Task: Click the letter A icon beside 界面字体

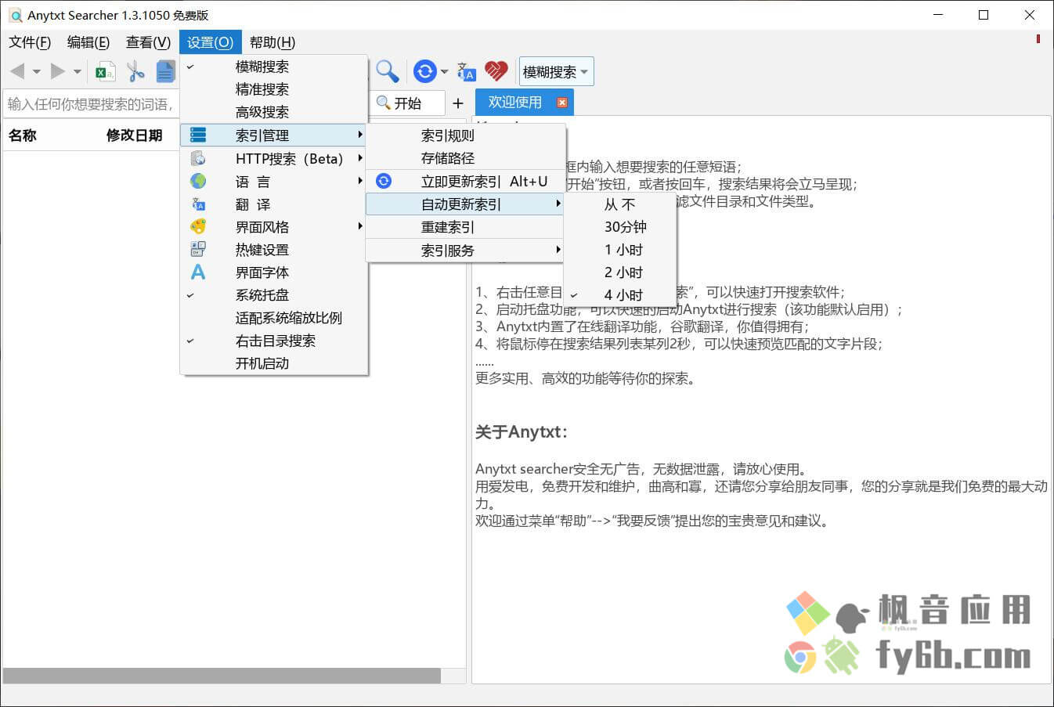Action: [198, 272]
